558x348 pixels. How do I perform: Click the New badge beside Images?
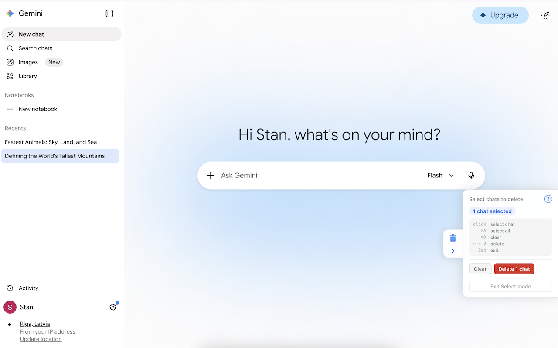(x=54, y=62)
